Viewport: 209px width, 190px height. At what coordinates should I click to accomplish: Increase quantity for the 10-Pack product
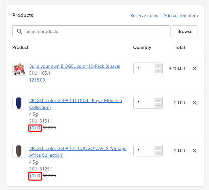[x=158, y=66]
